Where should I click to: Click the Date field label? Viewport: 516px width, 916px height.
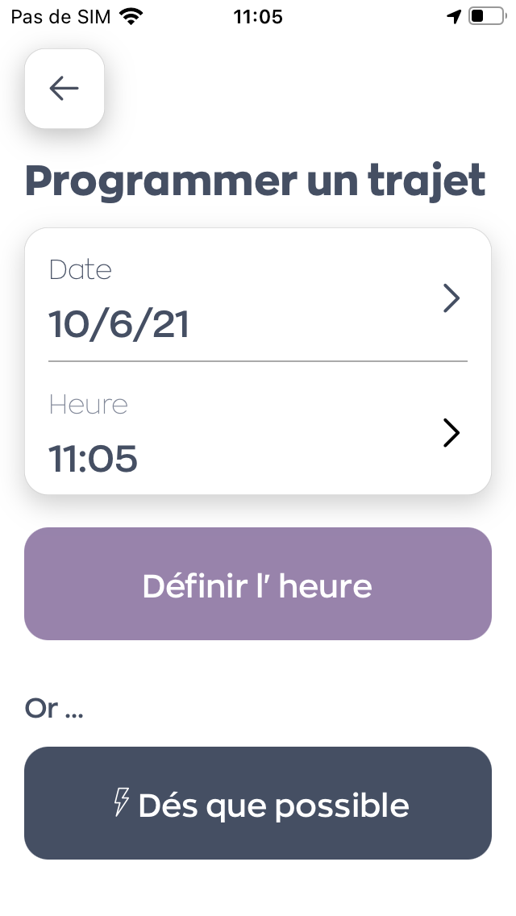point(80,269)
